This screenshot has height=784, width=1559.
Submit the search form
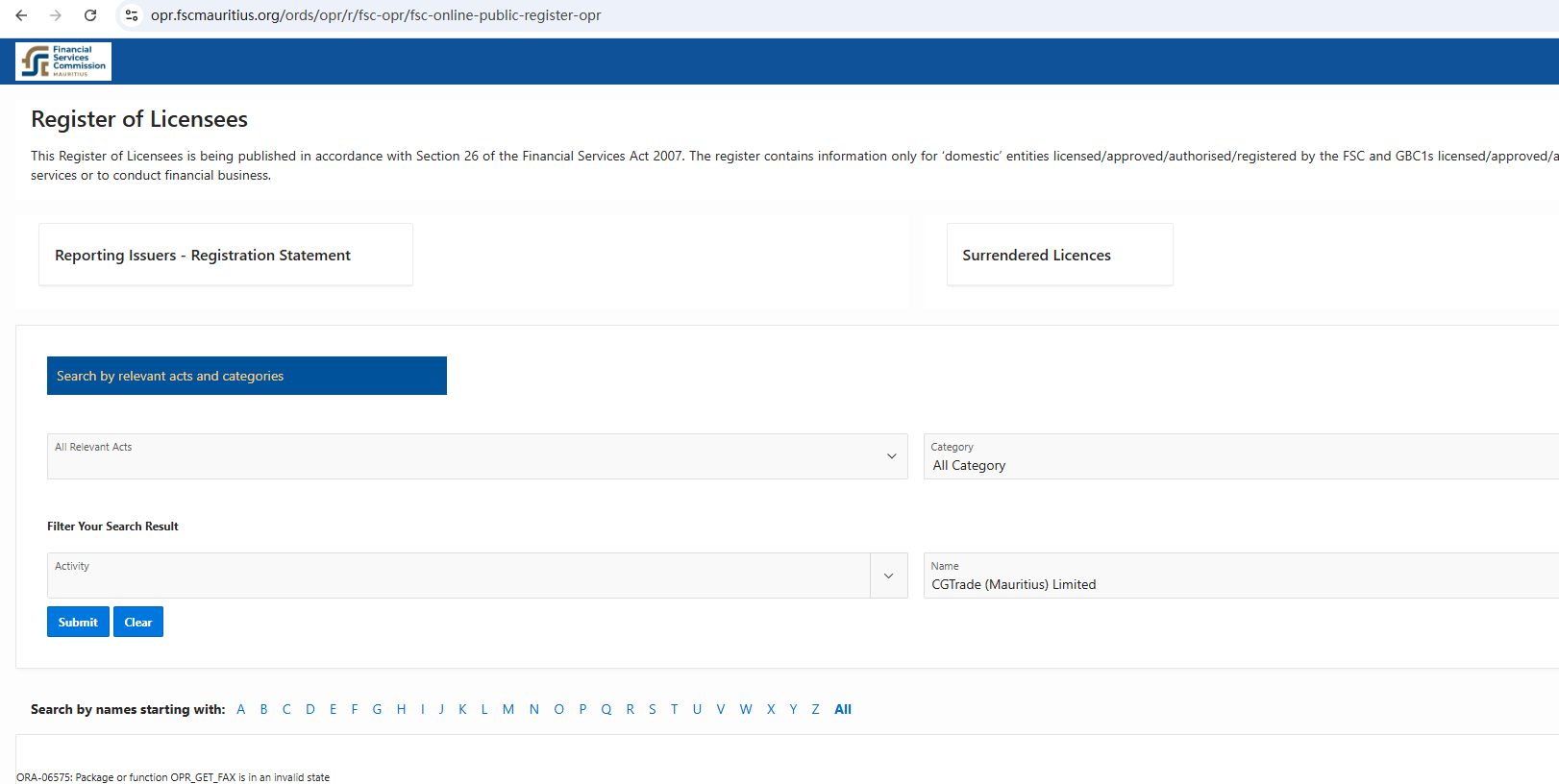coord(78,622)
